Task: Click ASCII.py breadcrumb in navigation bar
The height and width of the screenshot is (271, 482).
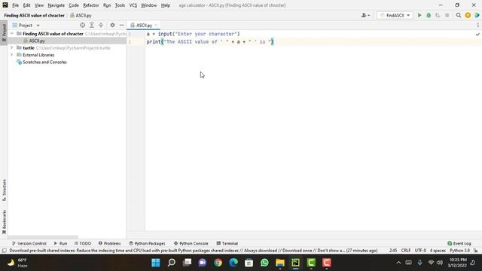Action: (81, 15)
